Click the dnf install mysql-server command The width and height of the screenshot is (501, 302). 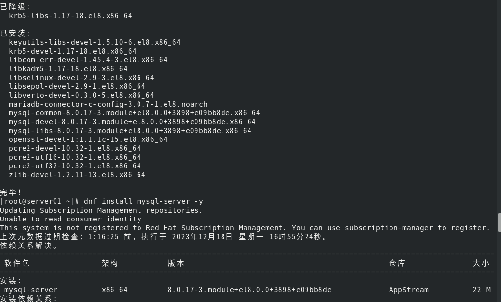[x=143, y=201]
